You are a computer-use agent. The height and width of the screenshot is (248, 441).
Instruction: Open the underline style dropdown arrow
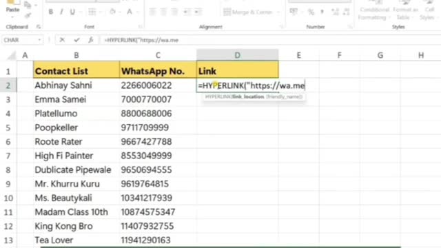80,12
